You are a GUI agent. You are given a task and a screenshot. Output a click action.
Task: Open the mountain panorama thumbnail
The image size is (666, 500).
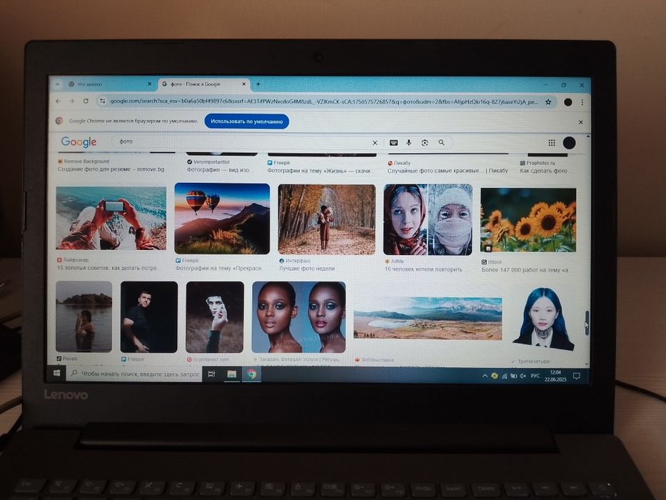click(x=428, y=319)
